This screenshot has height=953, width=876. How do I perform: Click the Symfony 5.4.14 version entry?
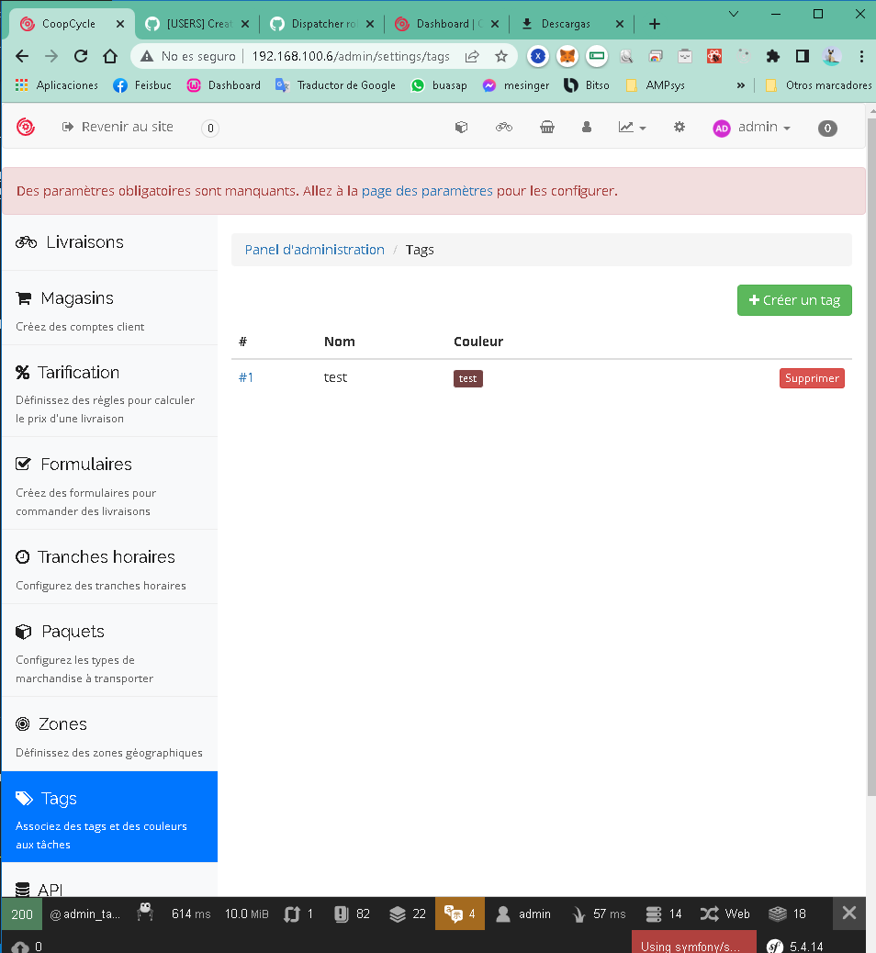tap(796, 946)
